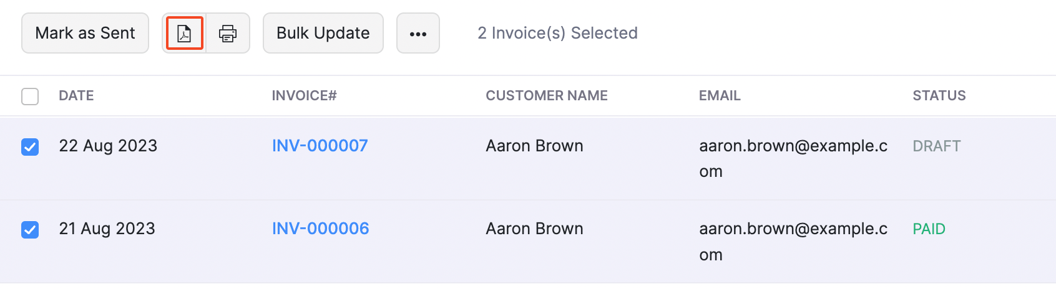Sort by the INVOICE# column header

[x=304, y=96]
